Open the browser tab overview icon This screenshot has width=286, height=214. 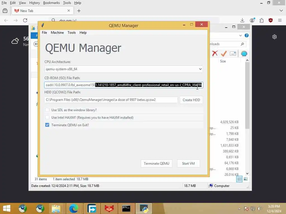click(5, 11)
